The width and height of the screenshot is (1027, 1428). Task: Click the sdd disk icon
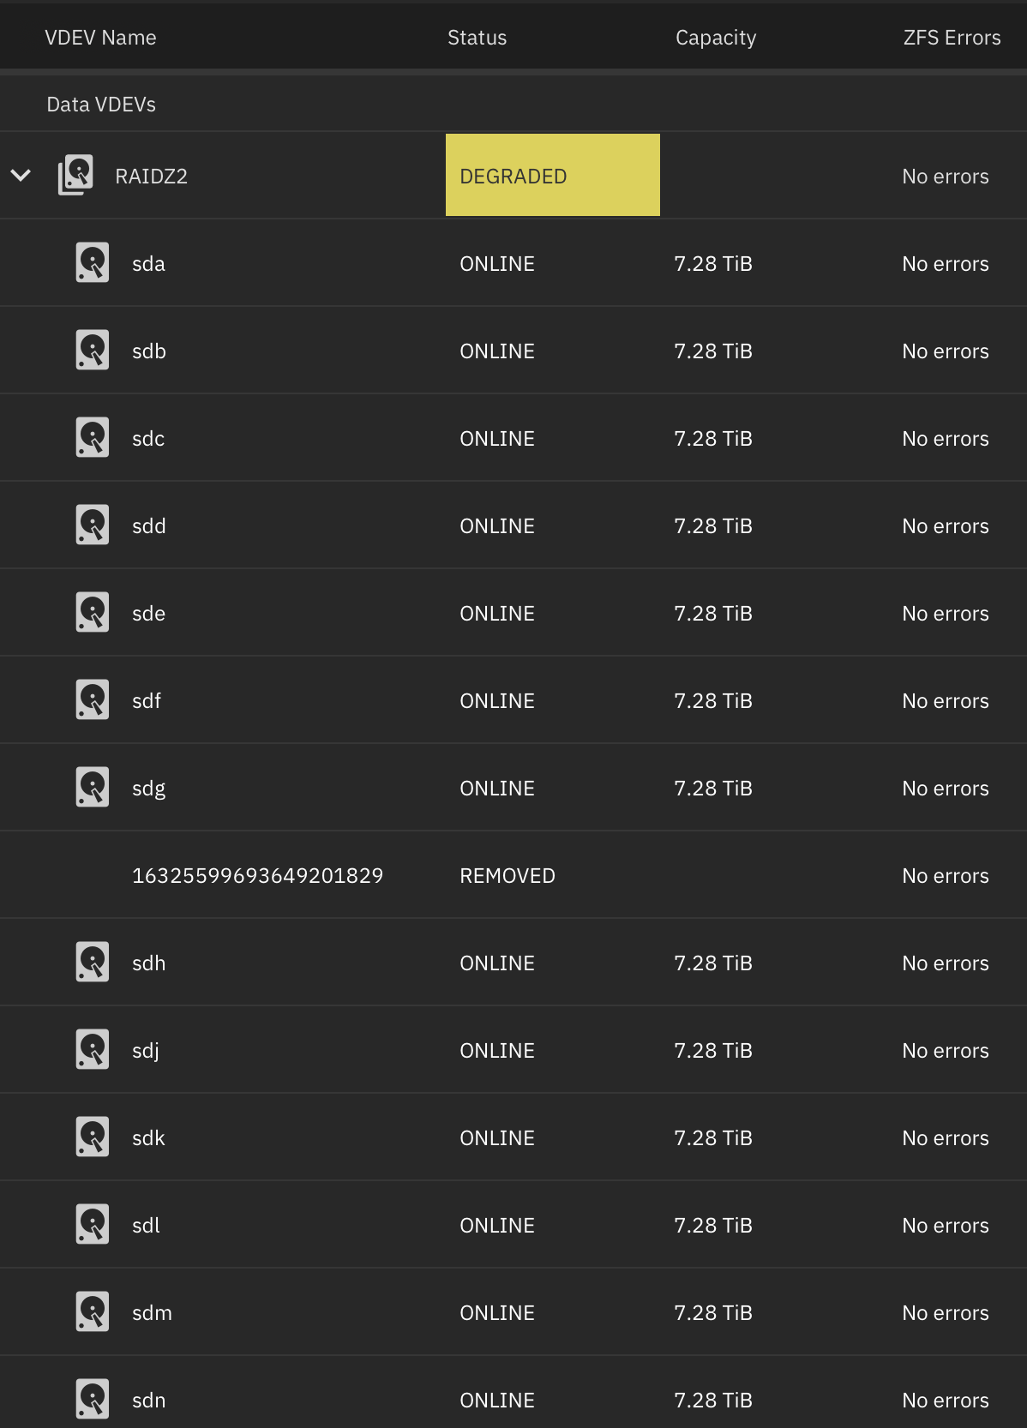click(x=93, y=525)
